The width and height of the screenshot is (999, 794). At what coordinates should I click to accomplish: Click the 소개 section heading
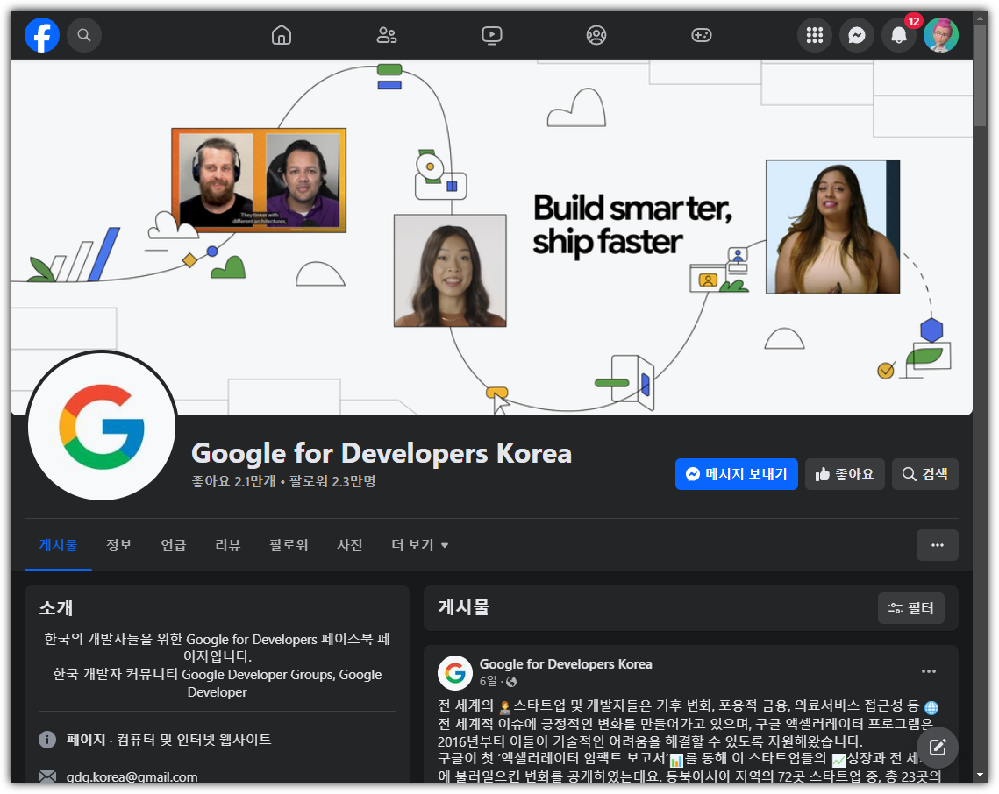56,608
